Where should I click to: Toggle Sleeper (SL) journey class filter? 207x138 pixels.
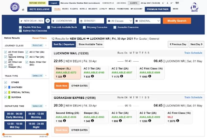[6, 67]
